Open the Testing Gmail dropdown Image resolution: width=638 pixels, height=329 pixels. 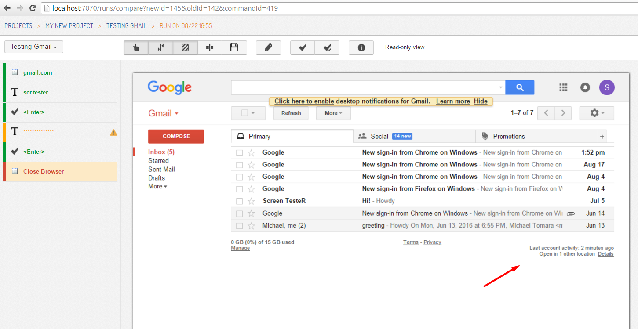[x=34, y=47]
